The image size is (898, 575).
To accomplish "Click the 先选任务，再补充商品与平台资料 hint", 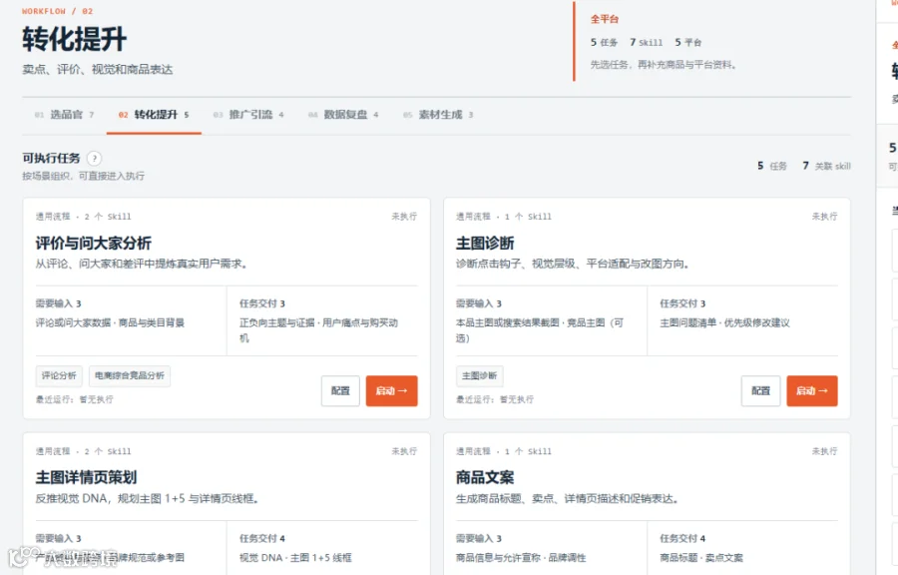I will (664, 65).
